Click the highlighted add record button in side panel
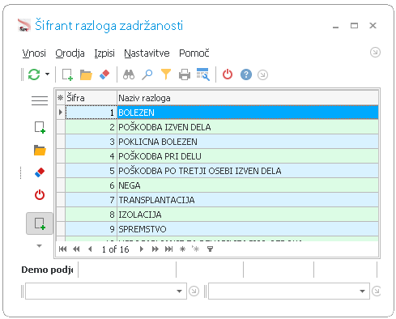The height and width of the screenshot is (319, 396). (x=40, y=223)
